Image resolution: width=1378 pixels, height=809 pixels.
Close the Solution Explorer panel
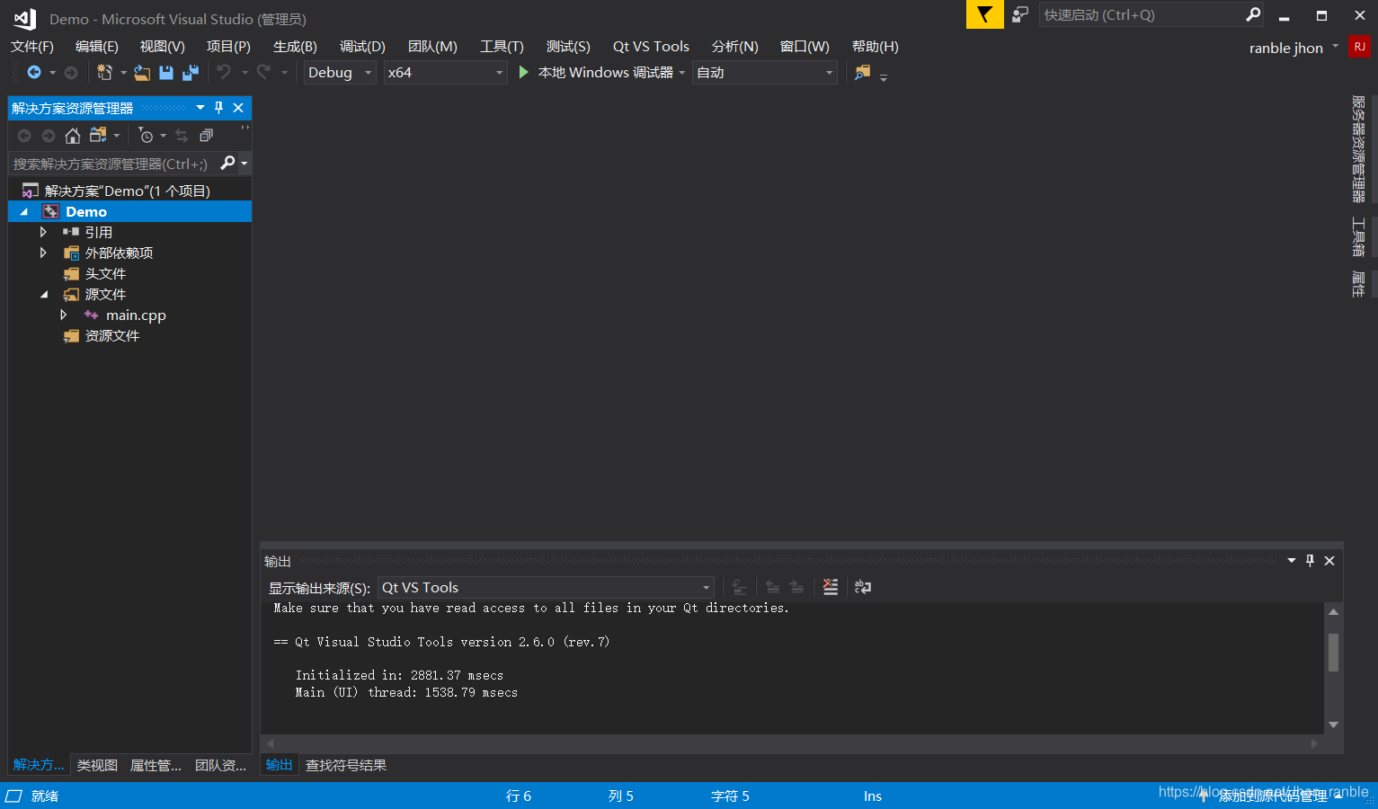(x=238, y=108)
